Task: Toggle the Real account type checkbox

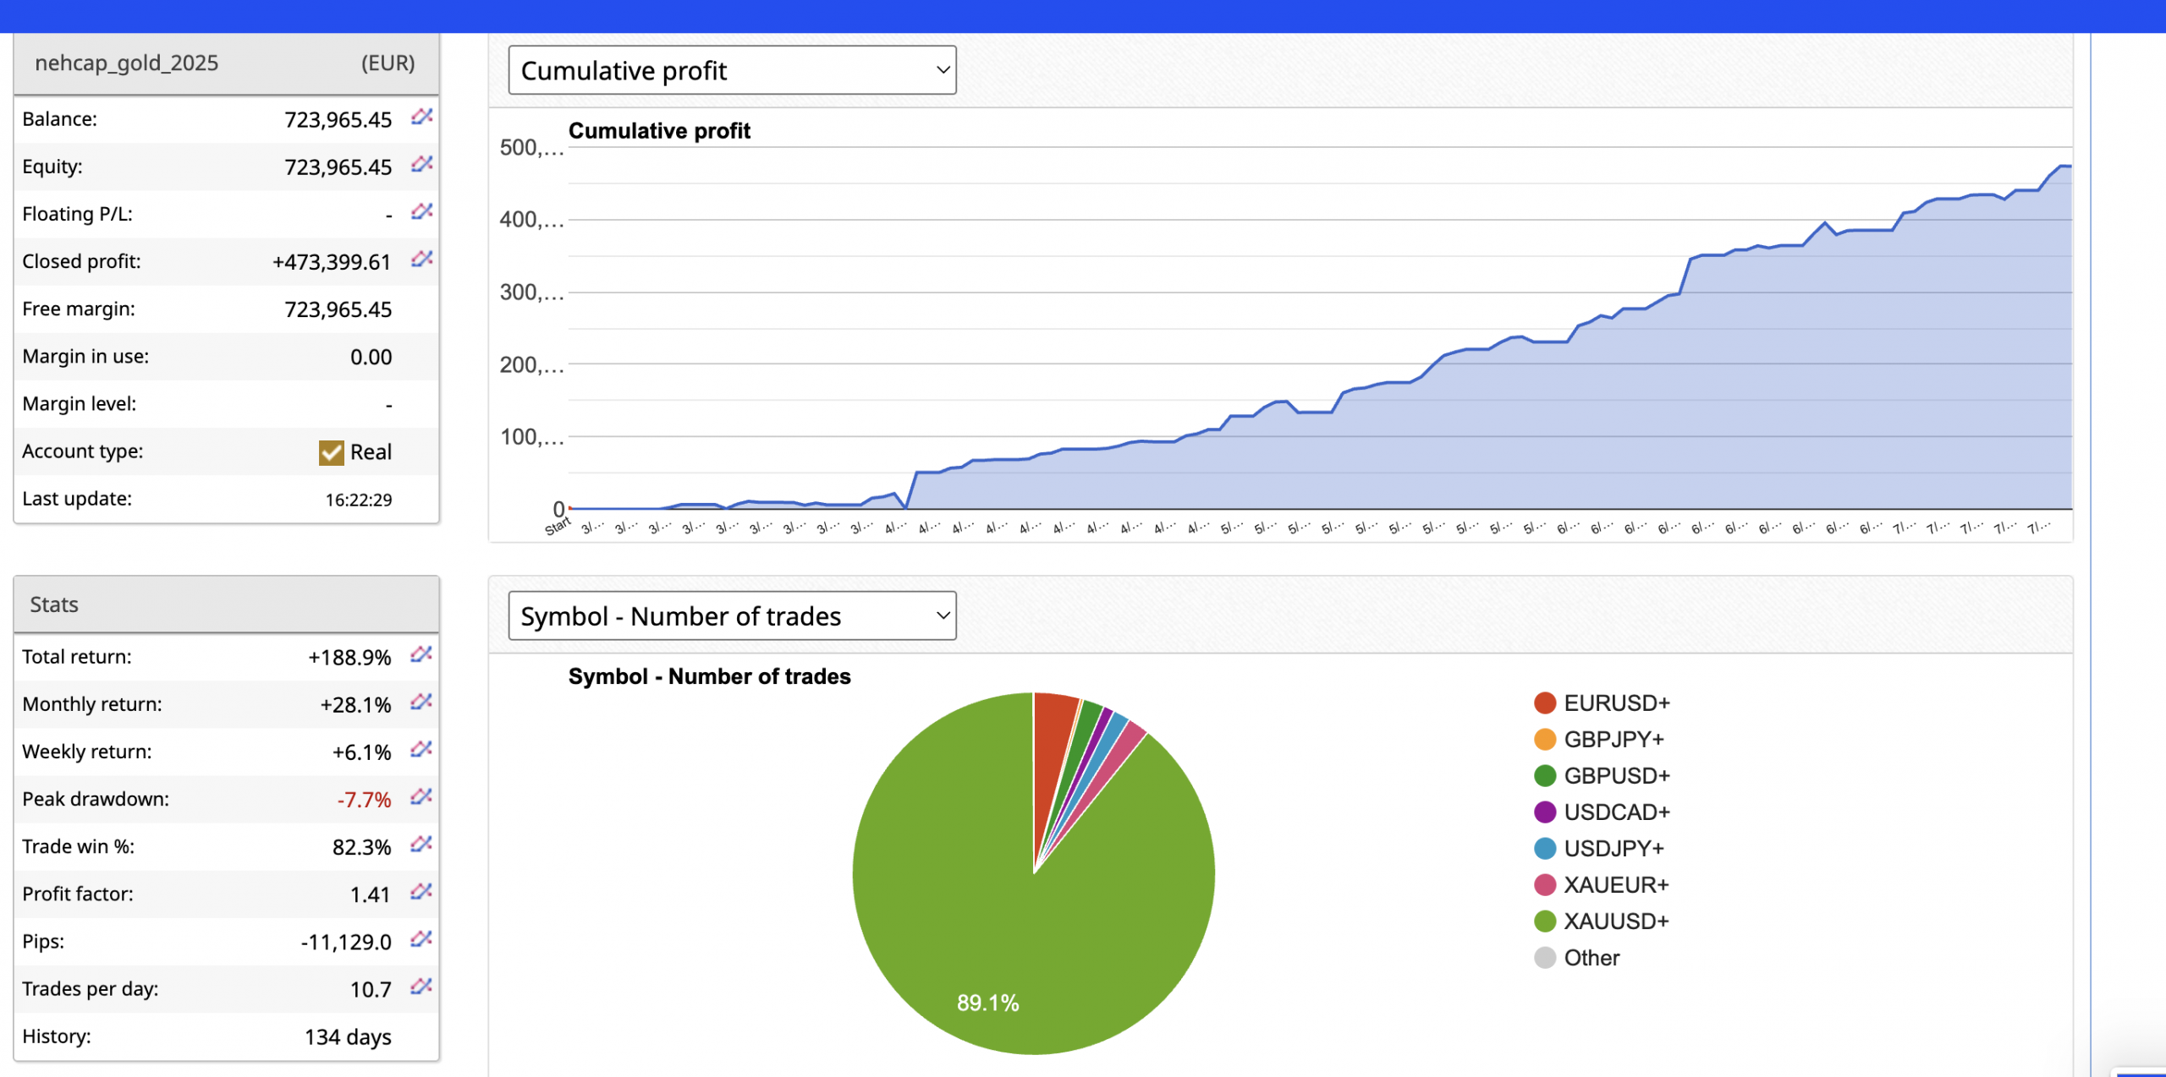Action: click(x=331, y=453)
